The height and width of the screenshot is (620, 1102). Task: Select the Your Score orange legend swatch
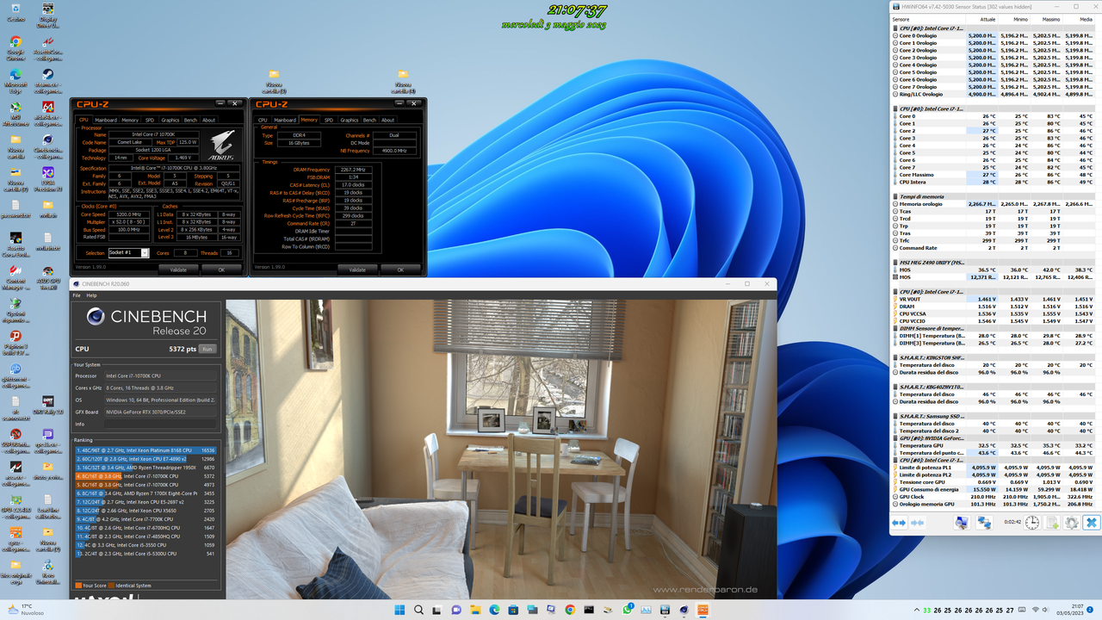(79, 584)
